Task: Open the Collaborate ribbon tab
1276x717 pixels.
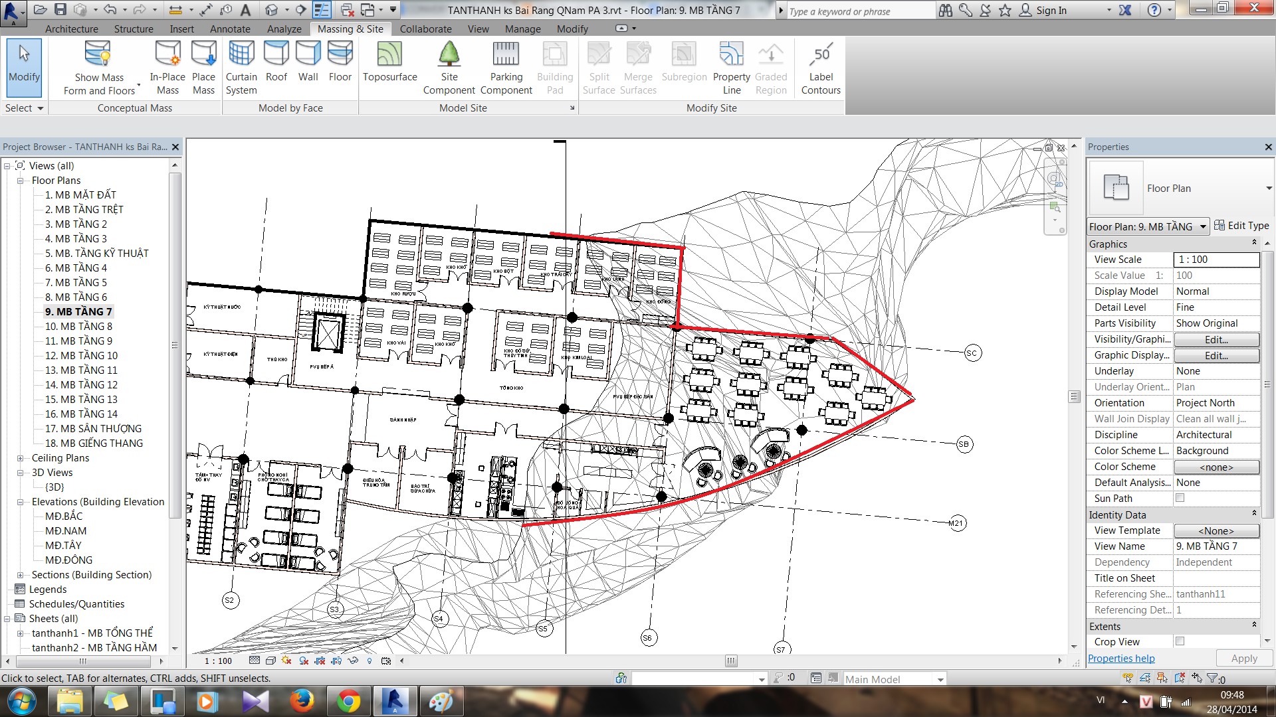Action: click(x=425, y=29)
